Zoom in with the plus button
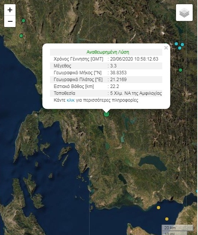 [10, 10]
